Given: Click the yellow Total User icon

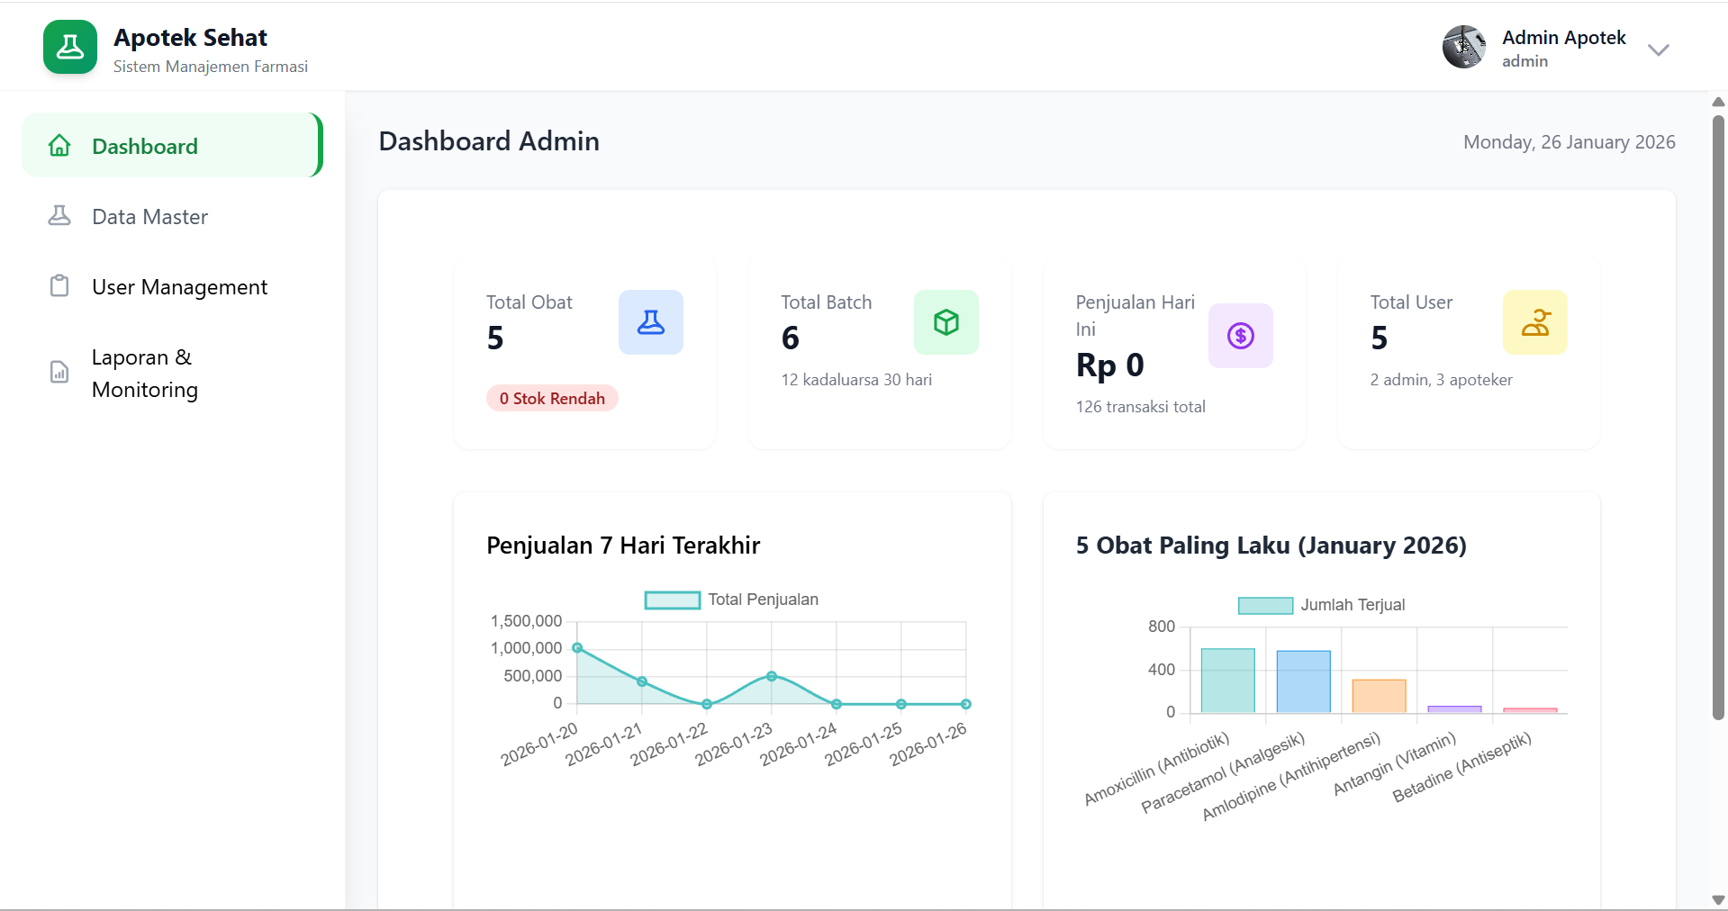Looking at the screenshot, I should coord(1534,322).
